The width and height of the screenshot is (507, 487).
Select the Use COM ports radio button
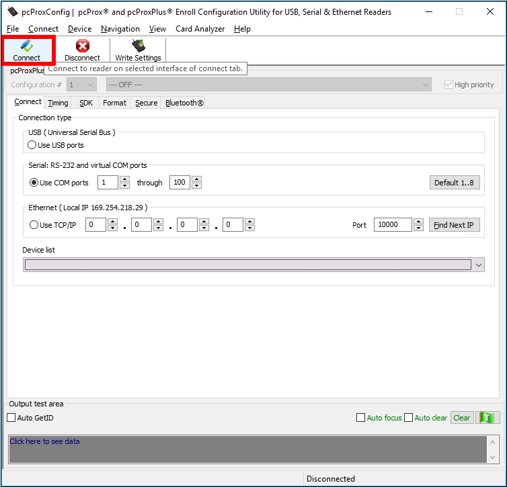pos(34,183)
